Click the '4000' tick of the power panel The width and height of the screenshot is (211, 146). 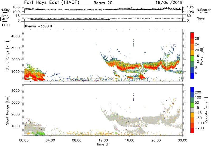(16, 36)
